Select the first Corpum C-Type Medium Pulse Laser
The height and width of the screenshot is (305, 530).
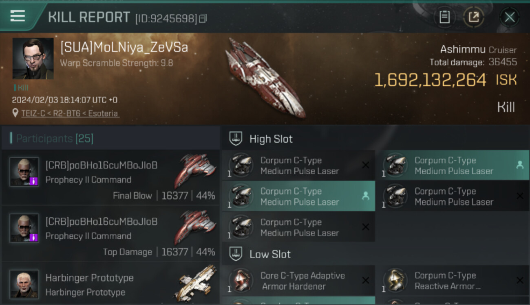(x=298, y=166)
